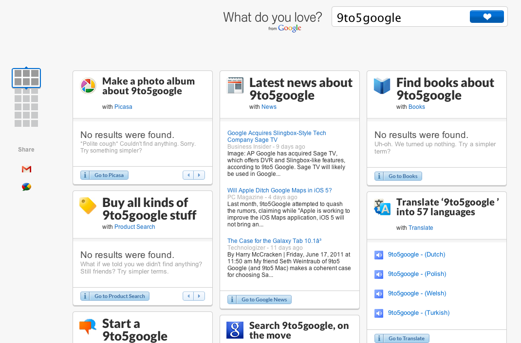Click the heart search button
Screen dimensions: 521x343
[x=487, y=17]
